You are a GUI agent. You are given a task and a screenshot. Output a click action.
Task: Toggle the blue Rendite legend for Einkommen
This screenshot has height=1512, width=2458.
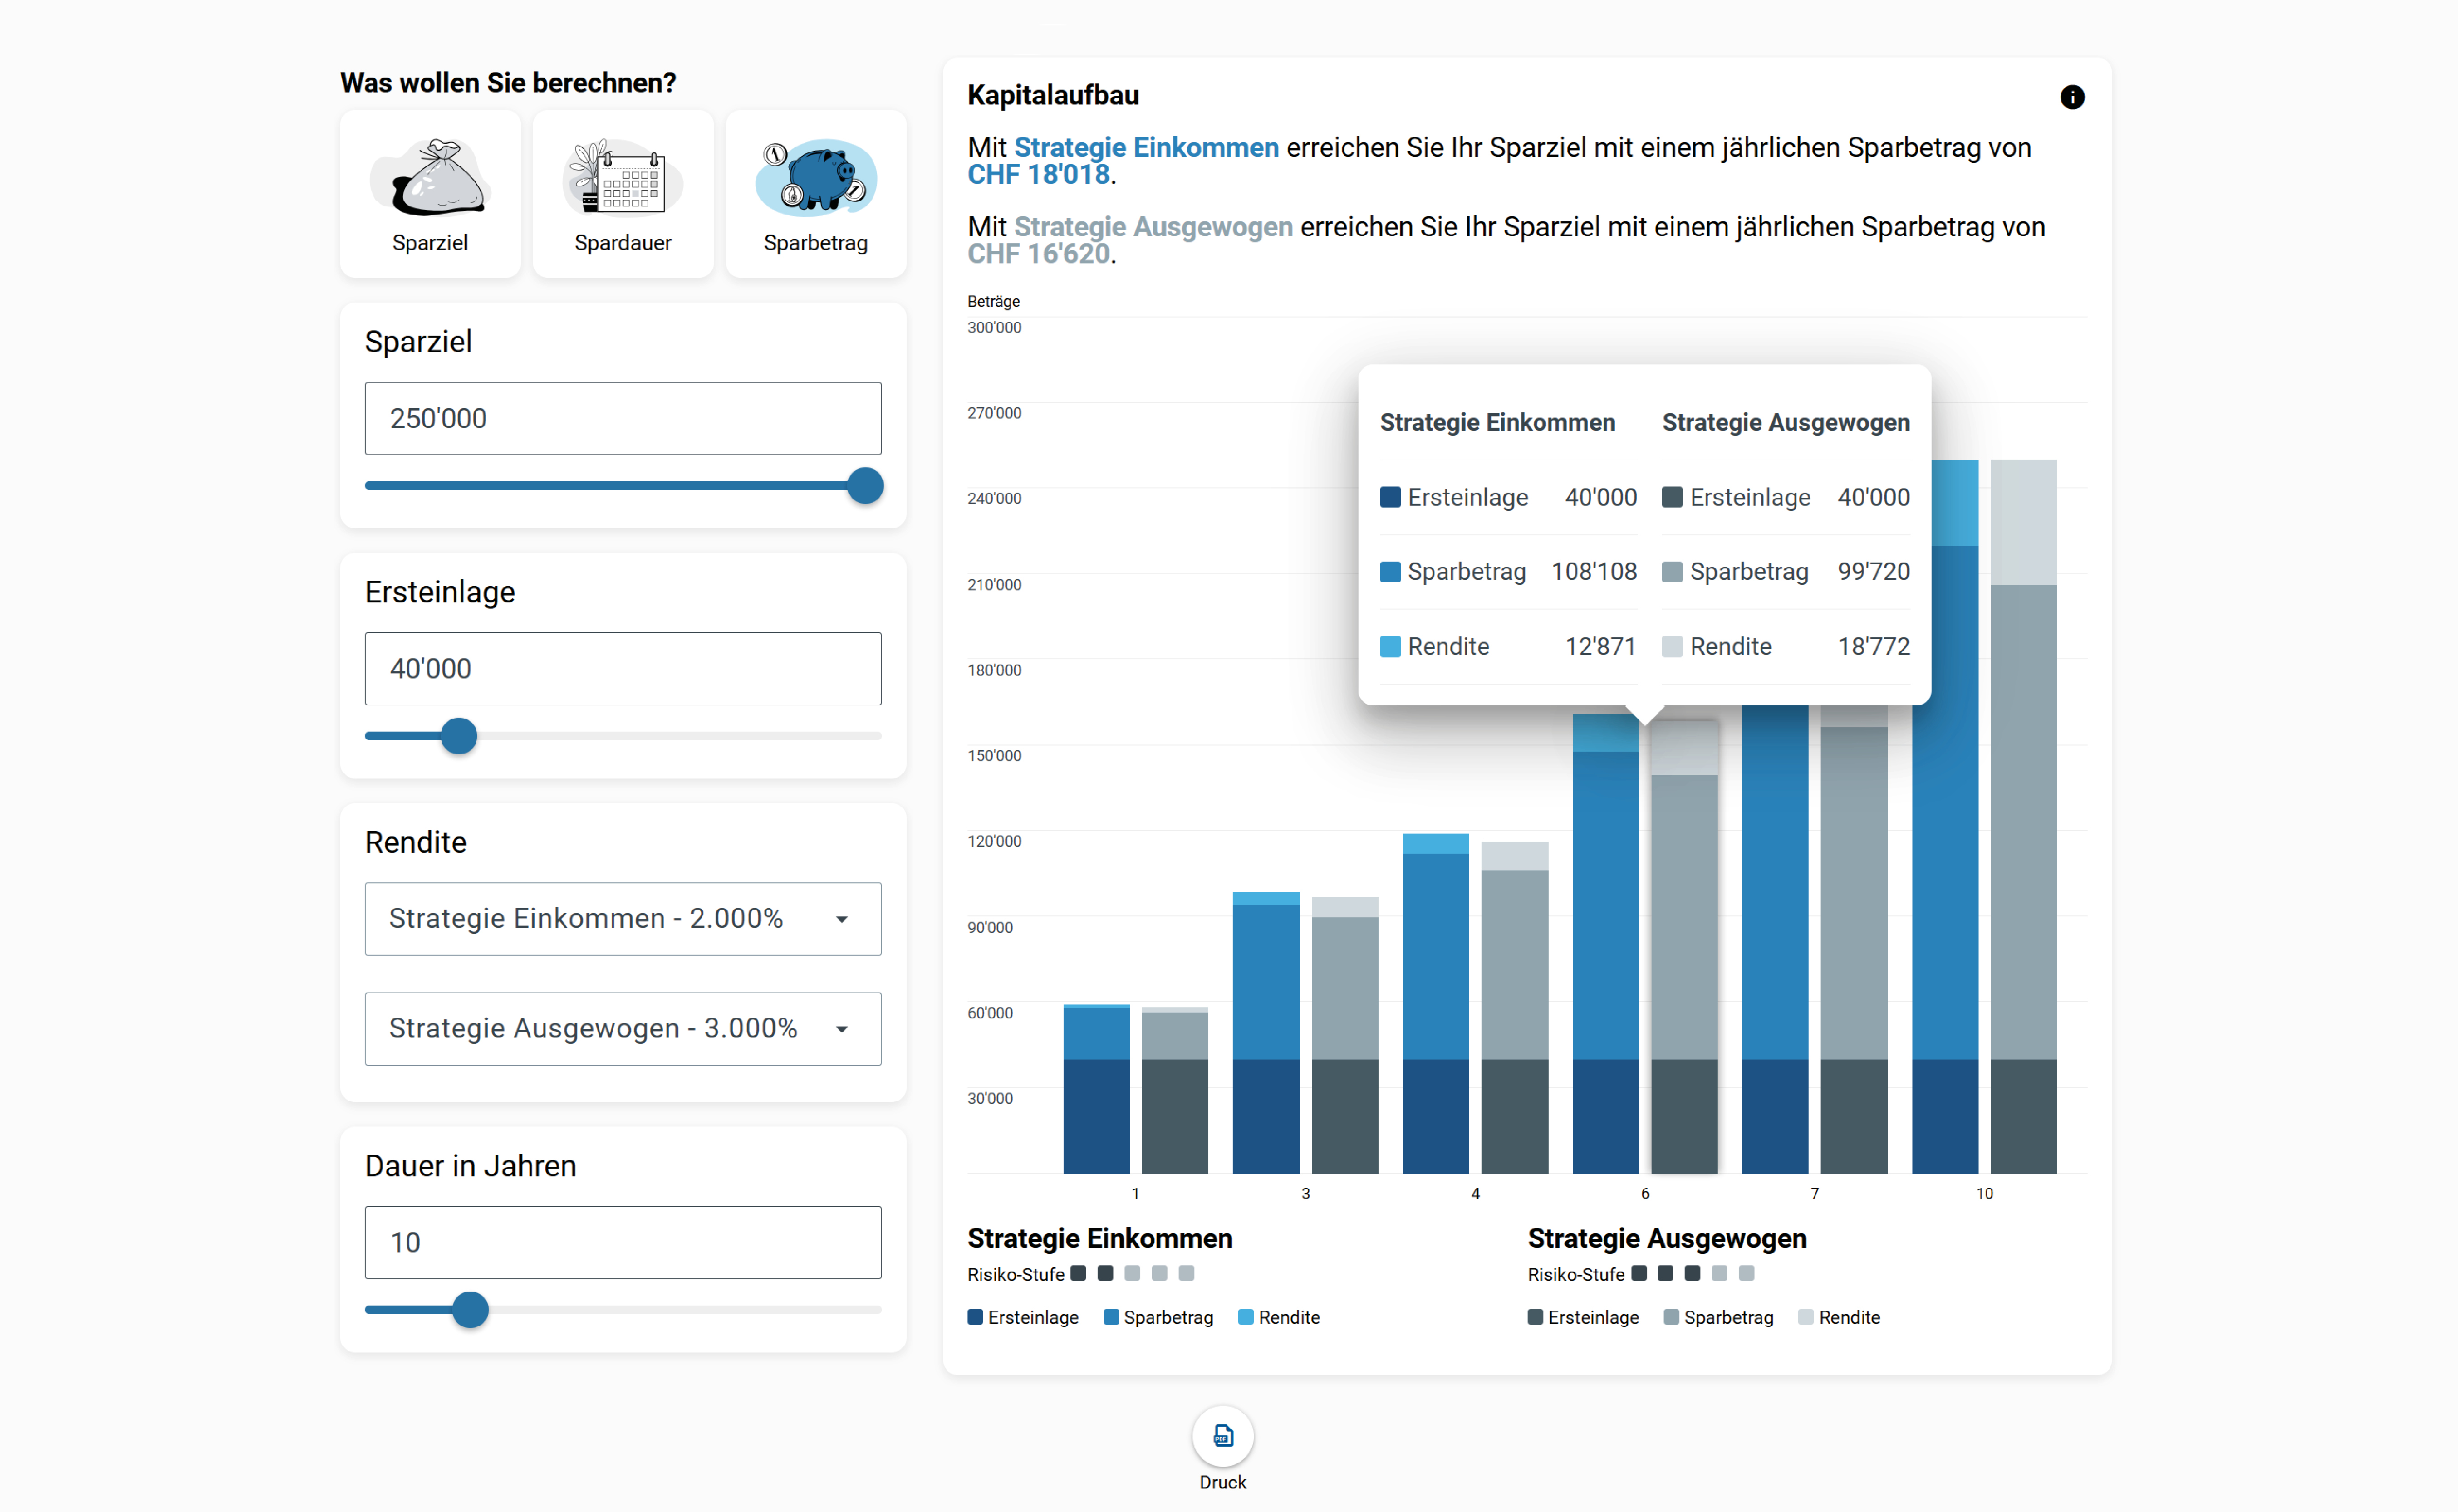click(x=1279, y=1317)
